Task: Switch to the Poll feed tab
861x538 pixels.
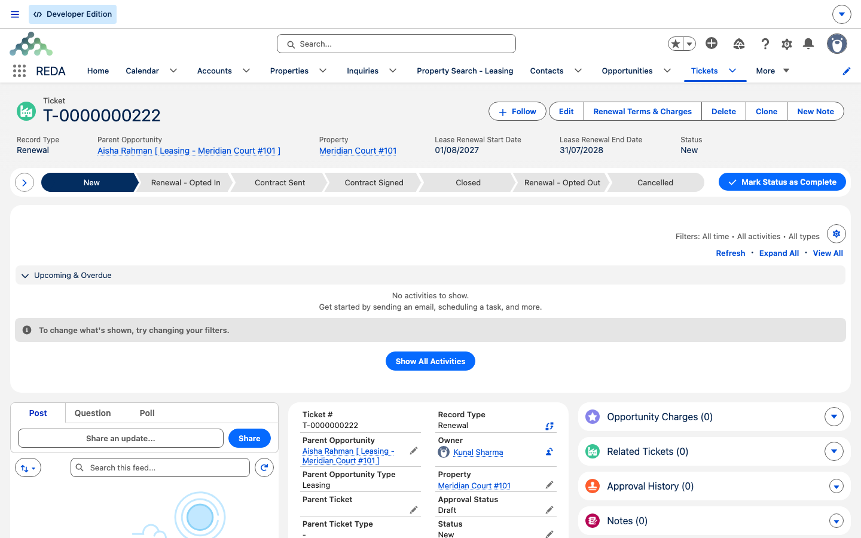Action: pyautogui.click(x=147, y=413)
